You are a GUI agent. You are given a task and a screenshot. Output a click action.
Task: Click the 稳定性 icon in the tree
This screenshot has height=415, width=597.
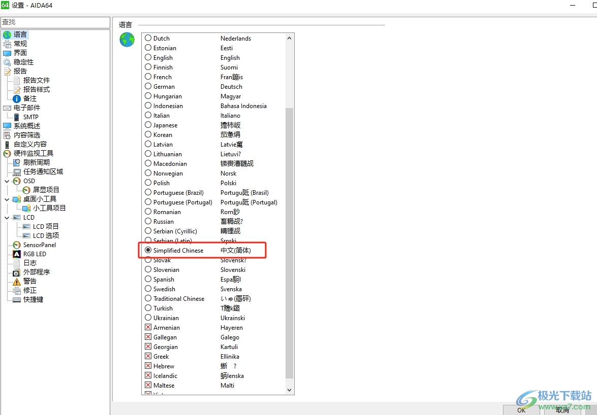7,62
